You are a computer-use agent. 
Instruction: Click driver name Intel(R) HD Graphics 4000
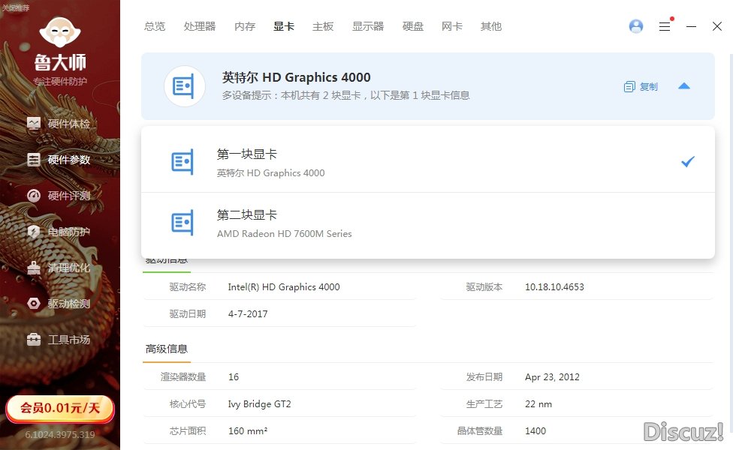[x=284, y=286]
